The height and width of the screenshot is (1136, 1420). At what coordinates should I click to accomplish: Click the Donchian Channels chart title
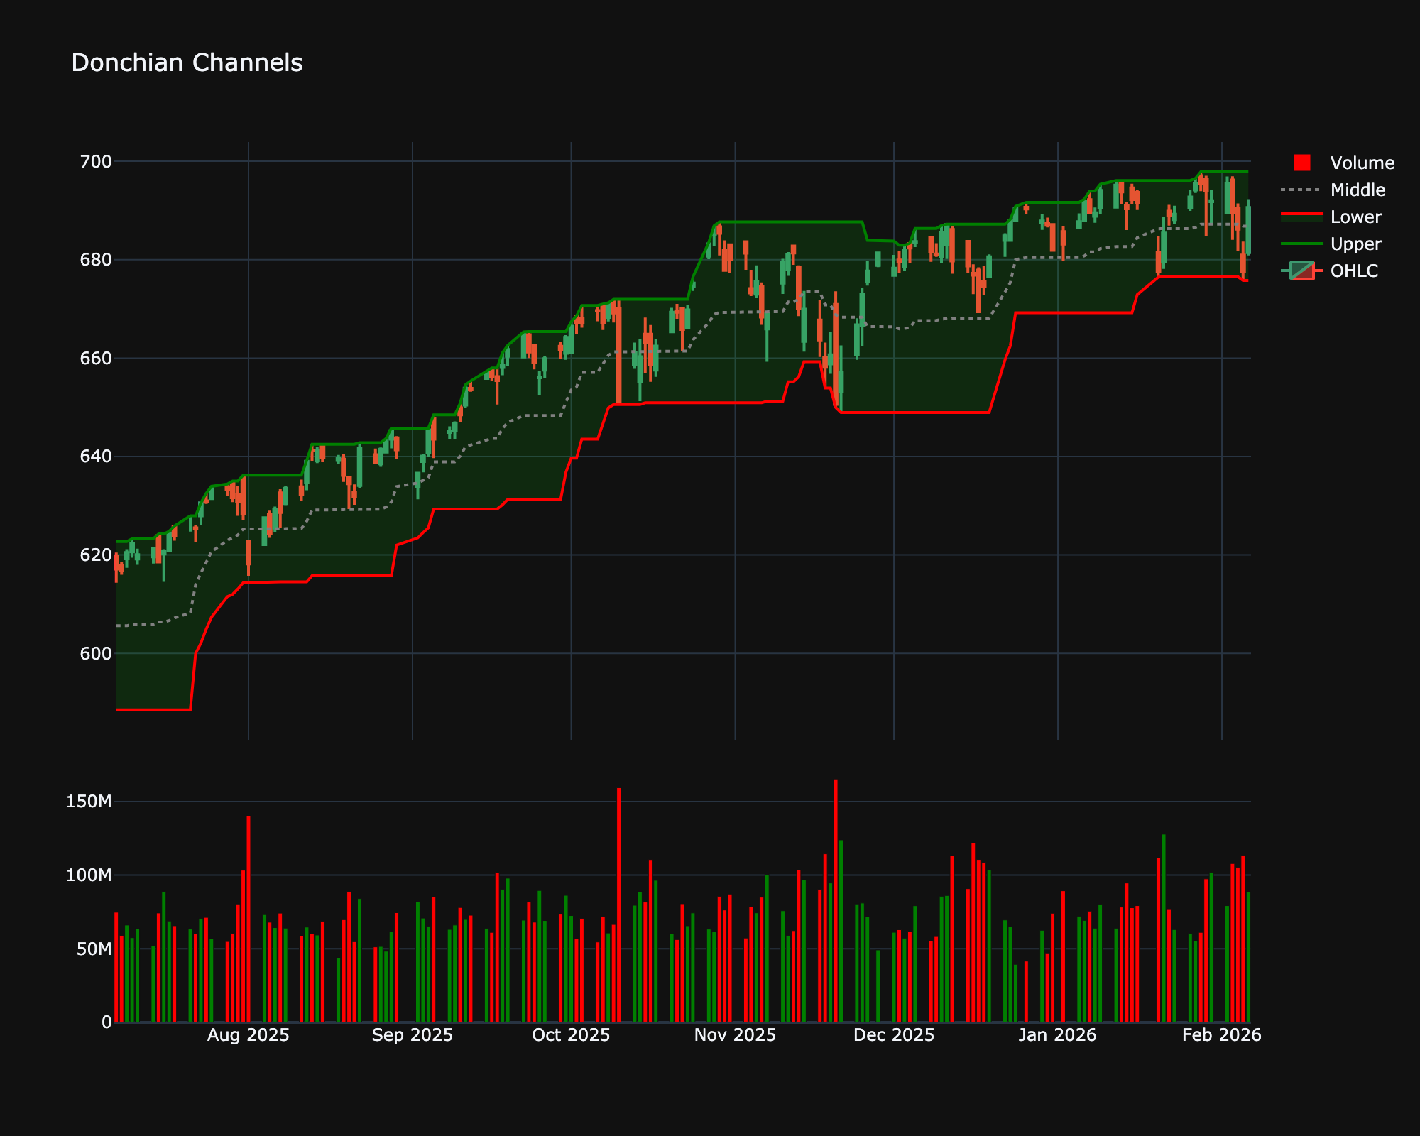pos(187,62)
